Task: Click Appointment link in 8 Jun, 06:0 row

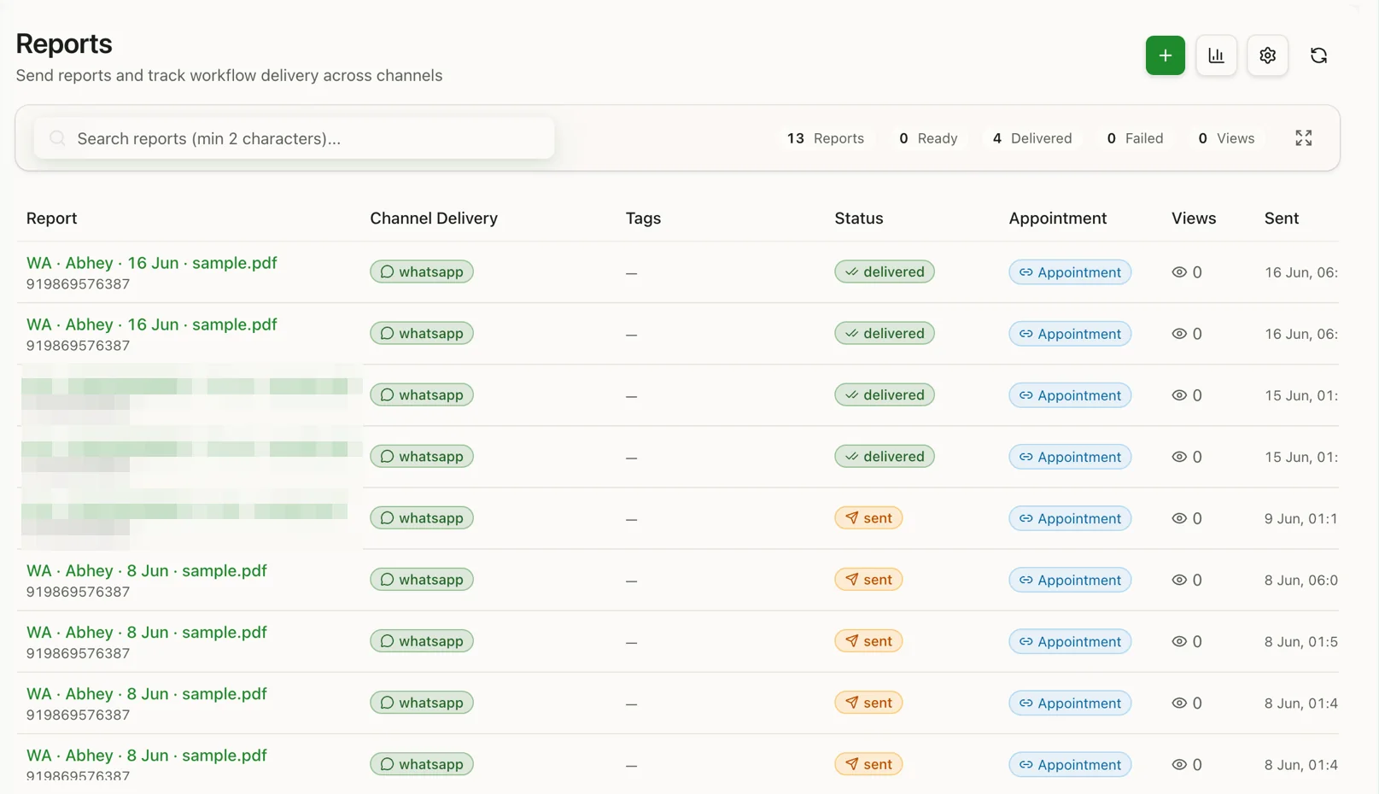Action: pyautogui.click(x=1070, y=580)
